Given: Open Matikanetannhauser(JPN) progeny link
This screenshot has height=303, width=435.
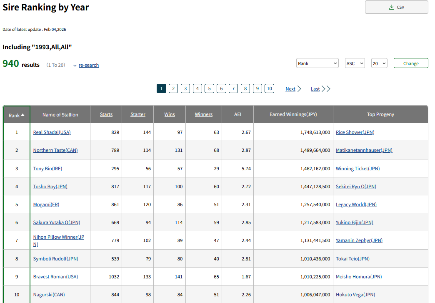Looking at the screenshot, I should point(364,150).
